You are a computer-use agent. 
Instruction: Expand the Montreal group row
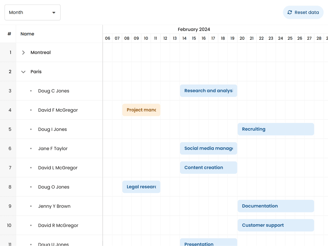pos(23,53)
